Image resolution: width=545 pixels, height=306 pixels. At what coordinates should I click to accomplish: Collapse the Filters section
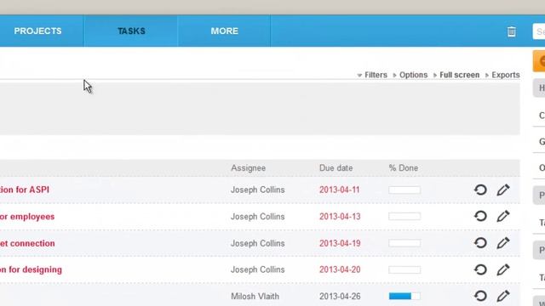pos(372,75)
